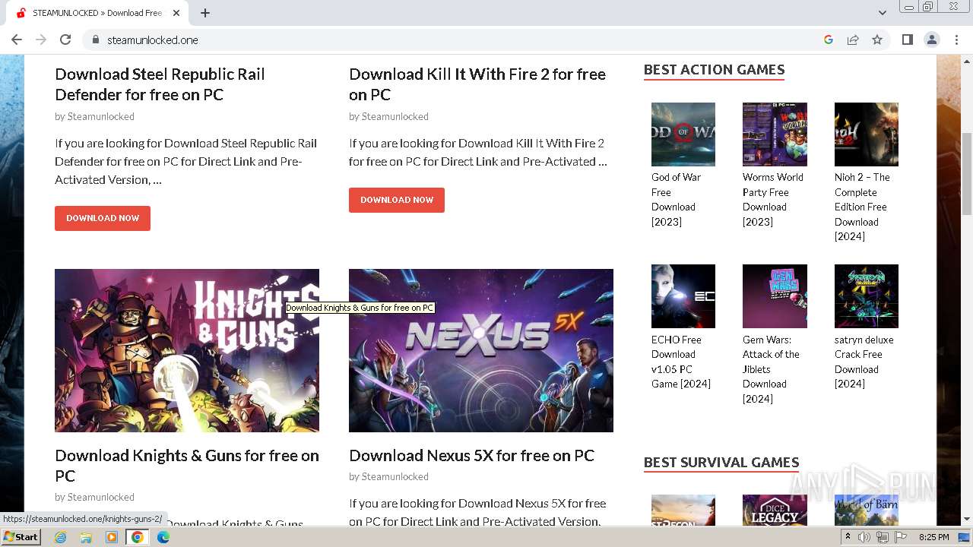Image resolution: width=973 pixels, height=547 pixels.
Task: Click scrollbar down arrow
Action: click(x=966, y=519)
